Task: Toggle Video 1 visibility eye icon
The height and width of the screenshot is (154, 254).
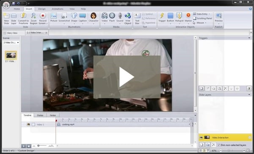Action: point(28,124)
